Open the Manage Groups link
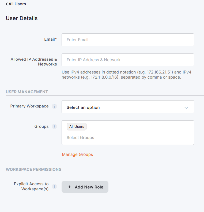The image size is (204, 212). [x=77, y=155]
